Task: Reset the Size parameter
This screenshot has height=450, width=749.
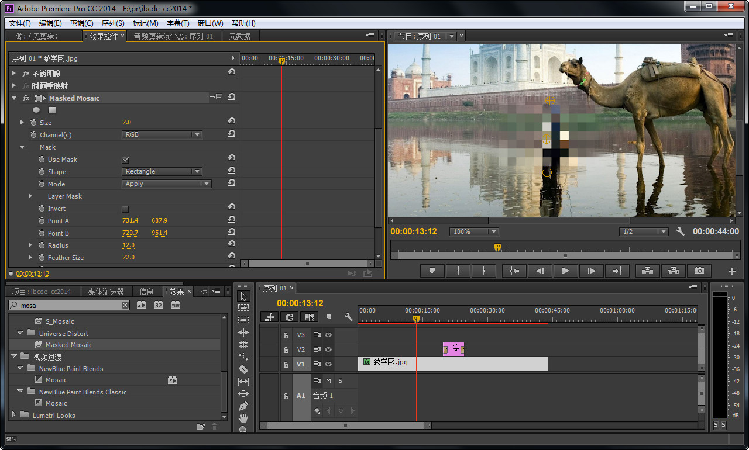Action: click(x=232, y=122)
